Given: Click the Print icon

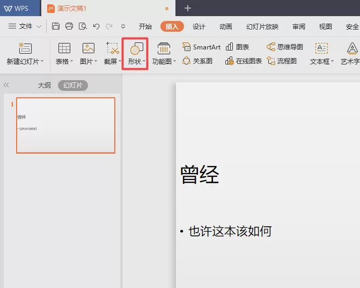Looking at the screenshot, I should coord(69,26).
